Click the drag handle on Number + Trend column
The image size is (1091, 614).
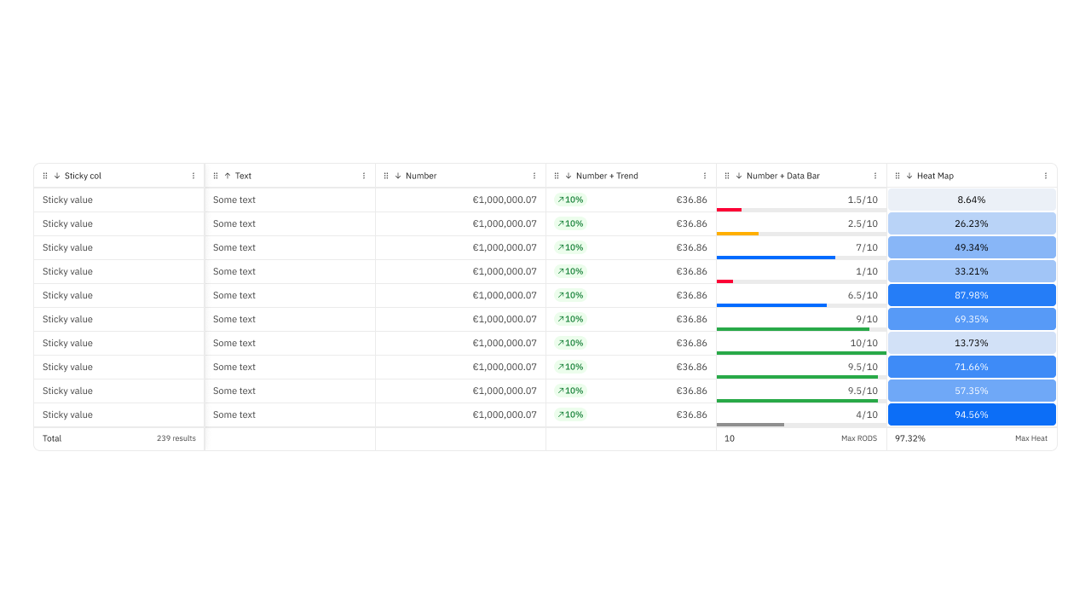[x=557, y=176]
